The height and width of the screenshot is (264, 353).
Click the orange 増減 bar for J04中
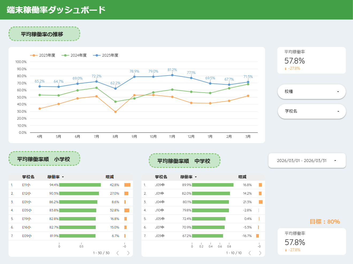(261, 202)
